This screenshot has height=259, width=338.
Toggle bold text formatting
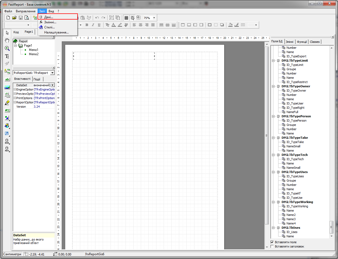(87, 25)
